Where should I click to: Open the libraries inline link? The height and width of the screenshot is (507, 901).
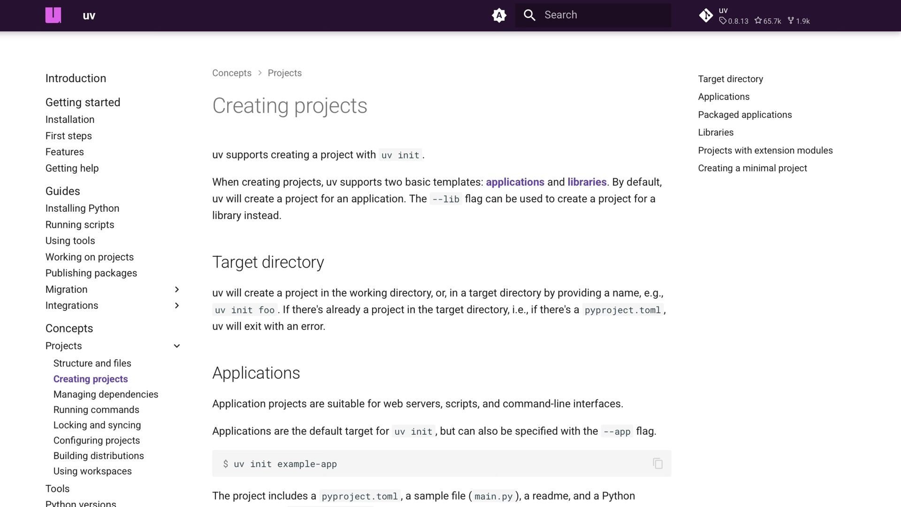587,182
